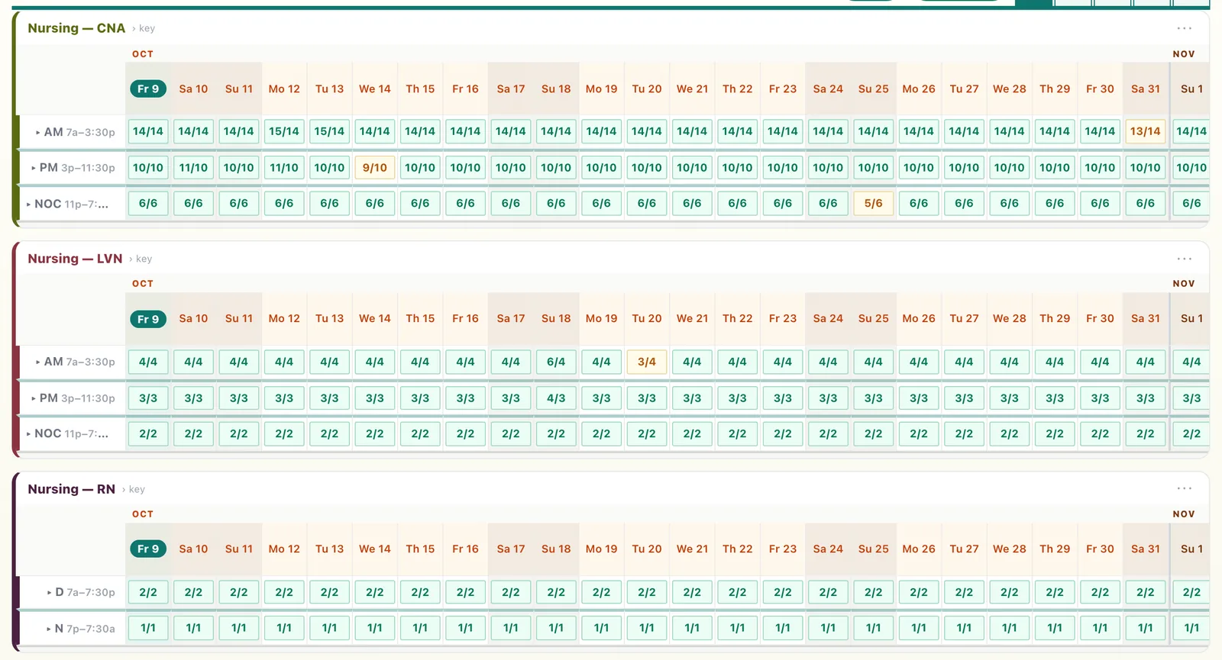Viewport: 1222px width, 660px height.
Task: Select the Fr 9 date in Nursing — CNA
Action: click(148, 89)
